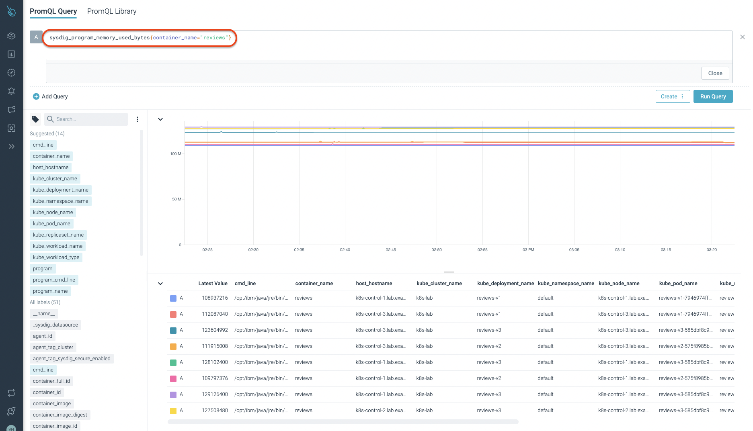
Task: Open the Overview layers icon in sidebar
Action: point(11,36)
